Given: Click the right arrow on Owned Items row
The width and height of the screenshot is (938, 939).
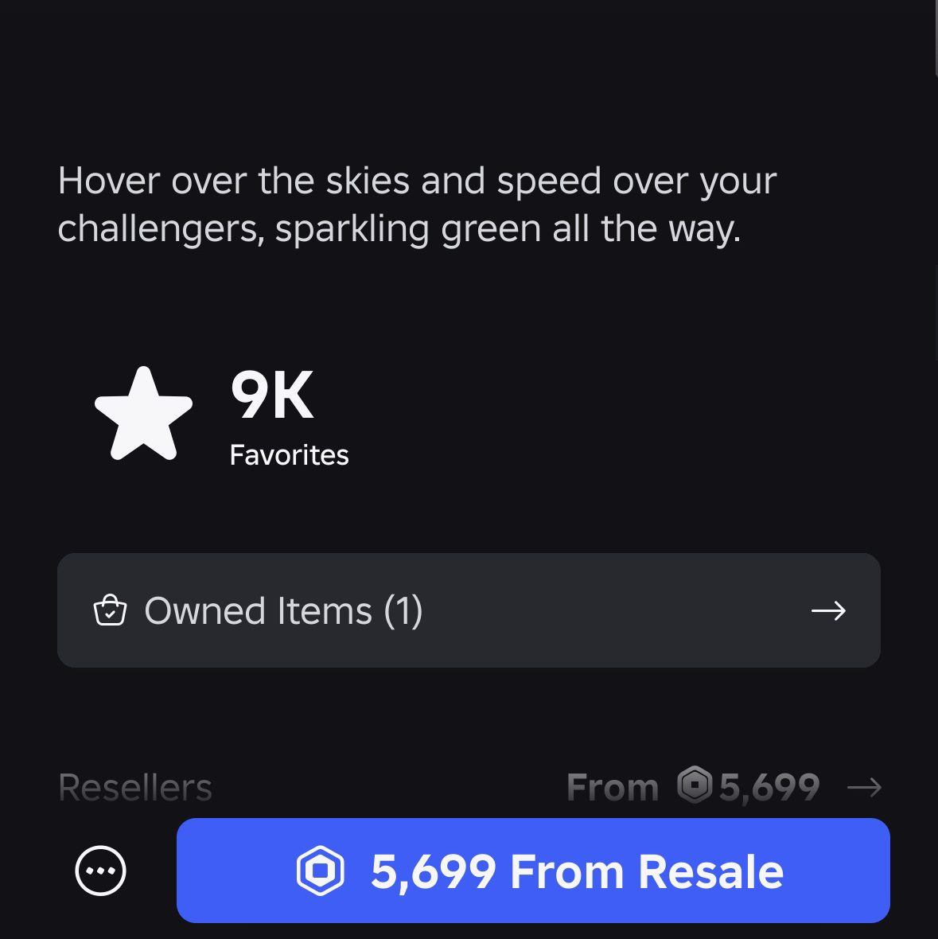Looking at the screenshot, I should coord(827,611).
